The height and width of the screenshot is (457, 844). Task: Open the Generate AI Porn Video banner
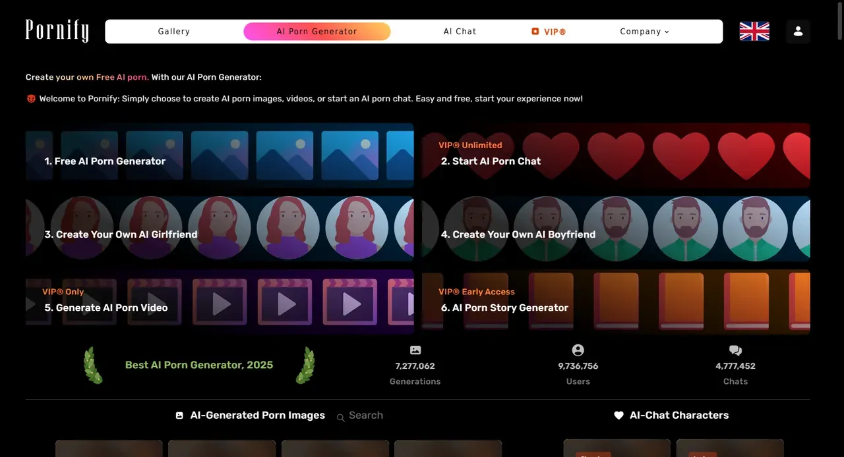tap(220, 301)
